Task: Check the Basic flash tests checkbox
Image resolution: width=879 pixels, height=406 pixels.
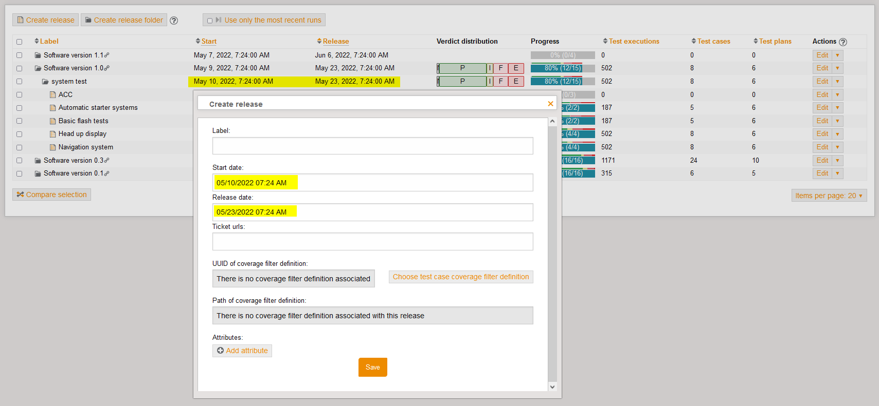Action: (x=20, y=121)
